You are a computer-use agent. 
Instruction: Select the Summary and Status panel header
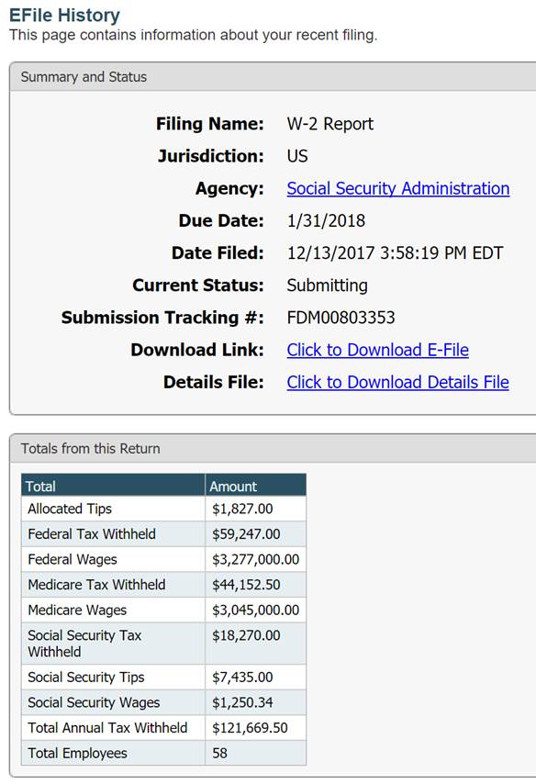pyautogui.click(x=273, y=77)
